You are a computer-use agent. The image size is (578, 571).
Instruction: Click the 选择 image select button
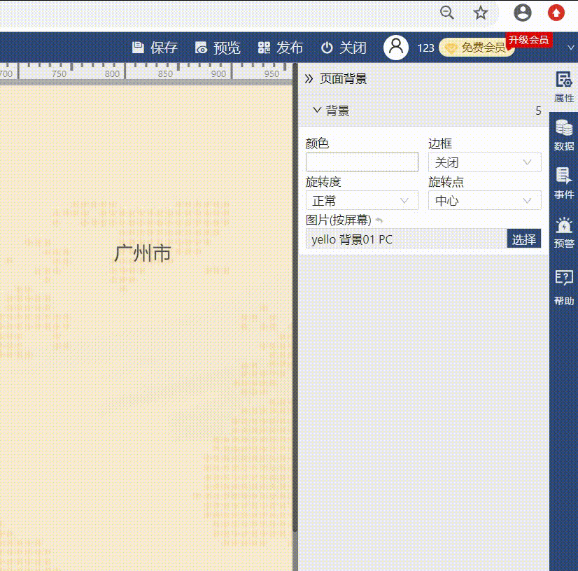pyautogui.click(x=524, y=239)
